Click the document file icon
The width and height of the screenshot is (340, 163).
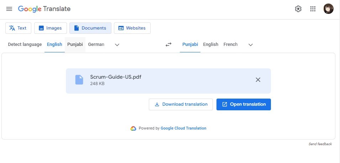click(x=79, y=80)
